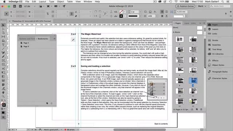Viewport: 233px width, 131px height.
Task: Toggle formatting affects text T button
Action: point(4,109)
